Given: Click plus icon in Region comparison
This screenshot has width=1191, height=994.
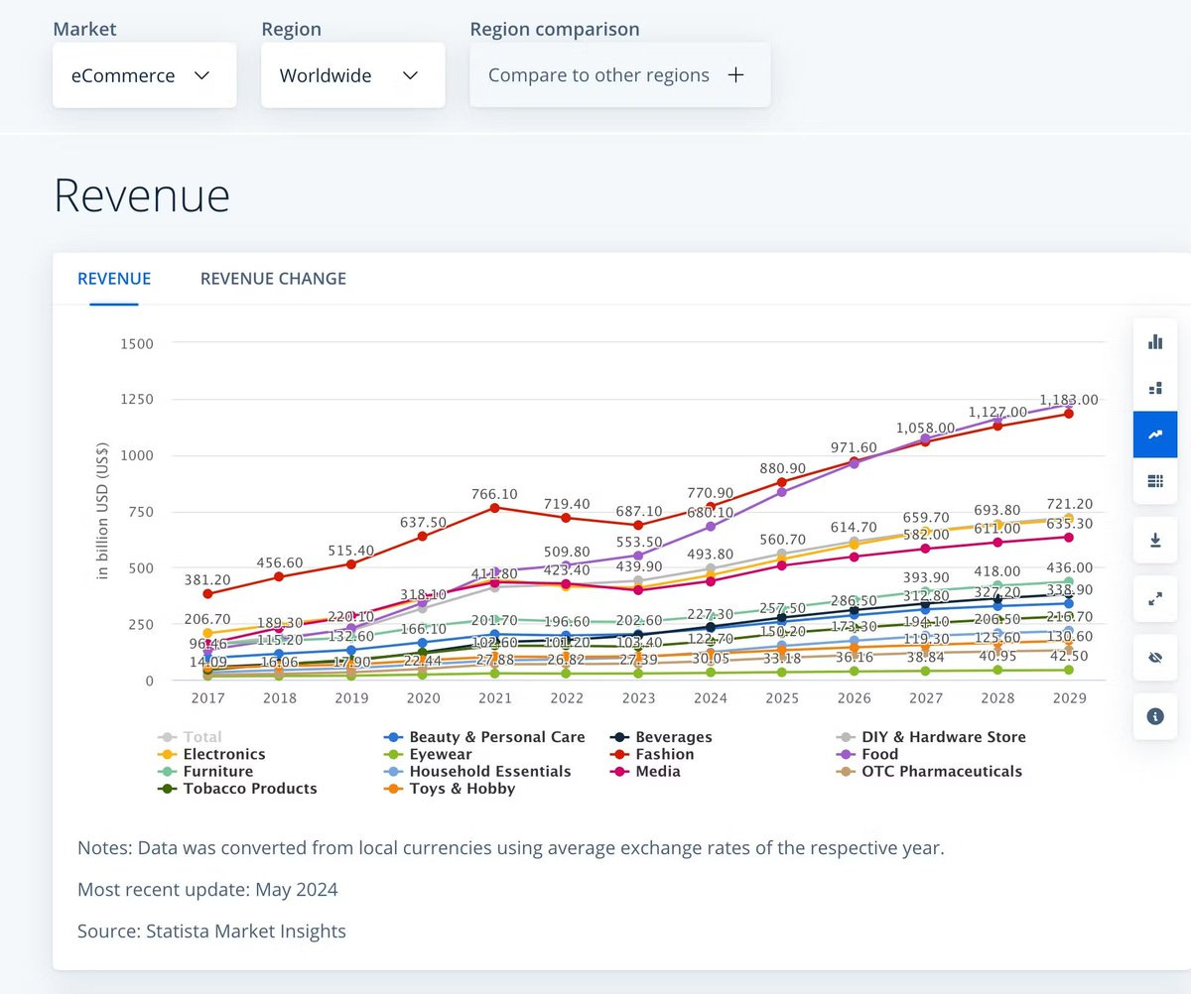Looking at the screenshot, I should pos(735,75).
